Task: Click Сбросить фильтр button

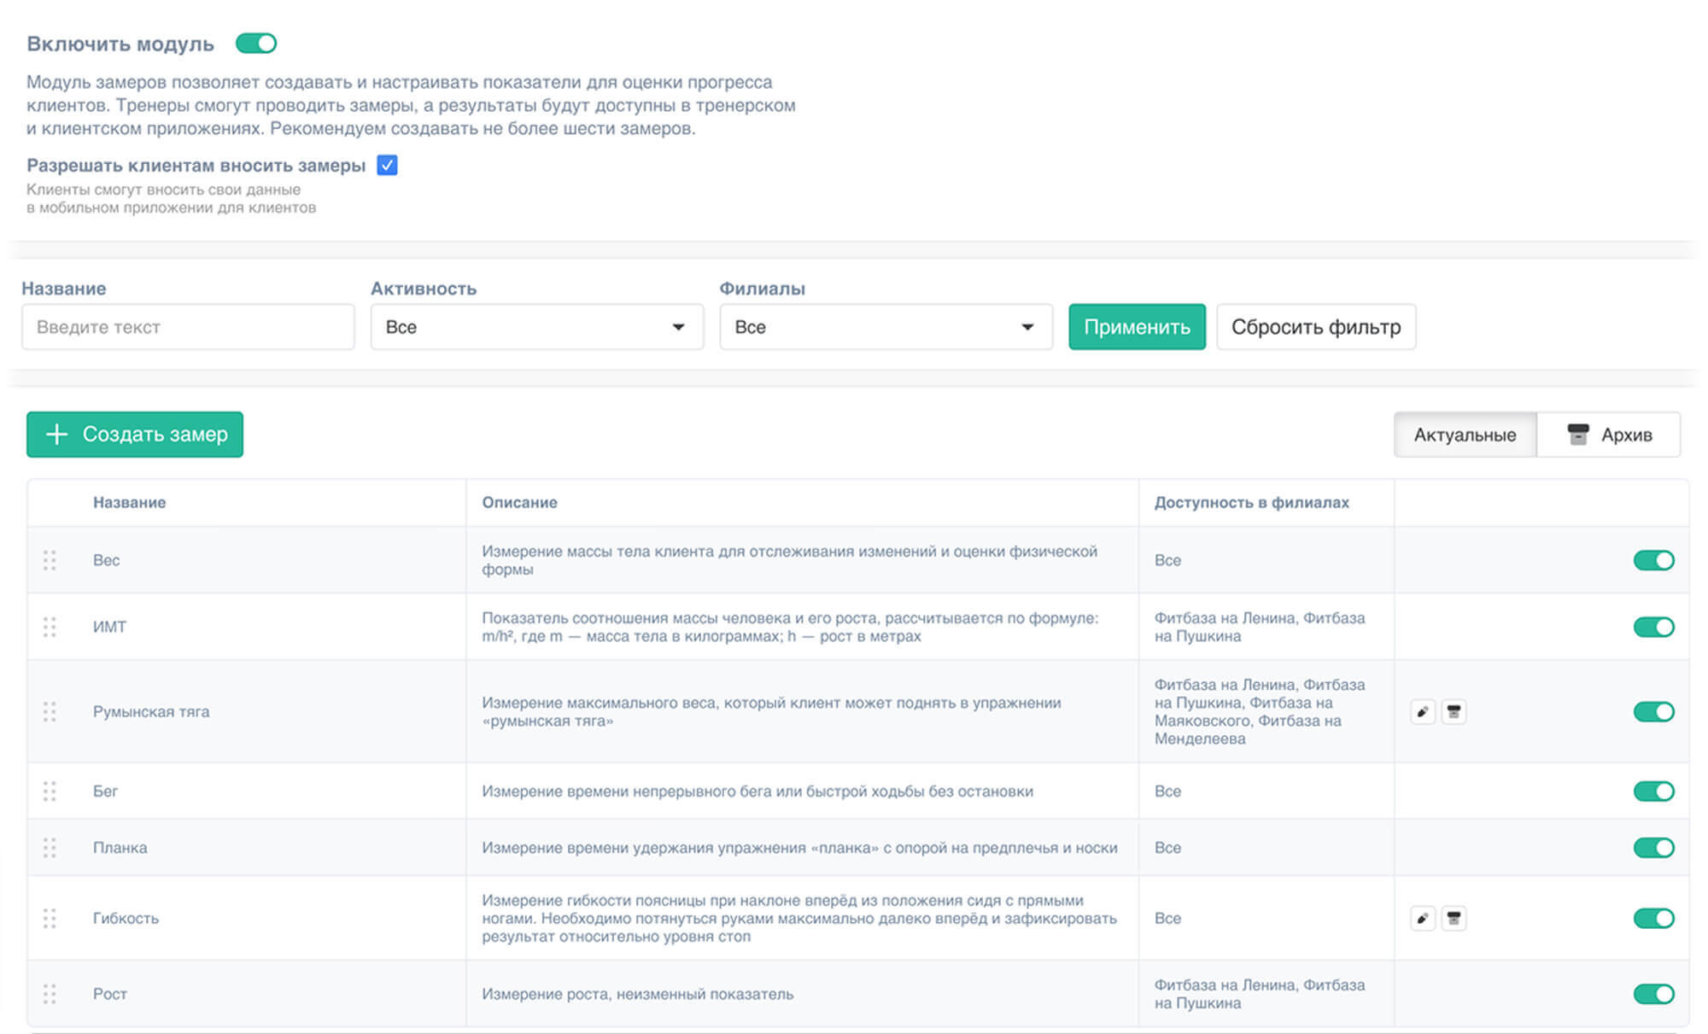Action: pos(1316,327)
